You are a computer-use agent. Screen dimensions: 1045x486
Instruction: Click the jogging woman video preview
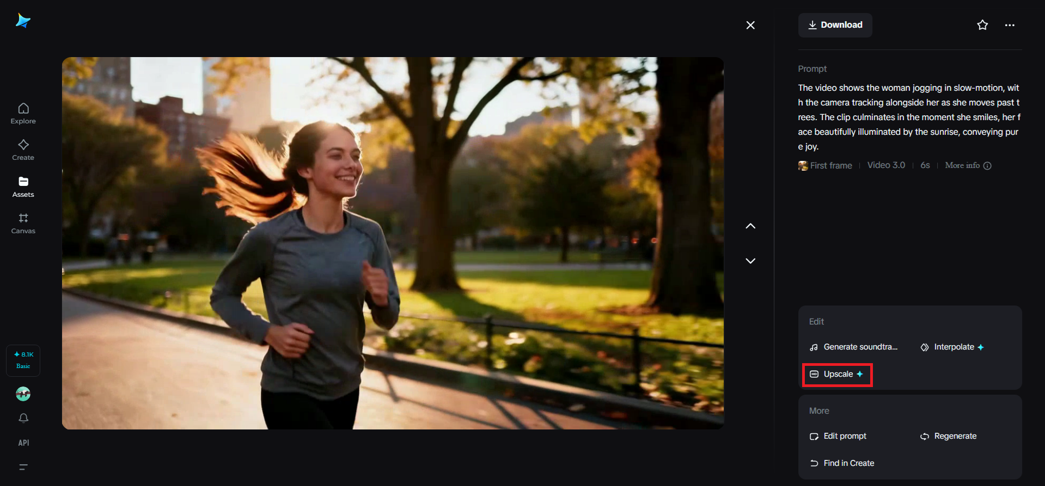(393, 243)
